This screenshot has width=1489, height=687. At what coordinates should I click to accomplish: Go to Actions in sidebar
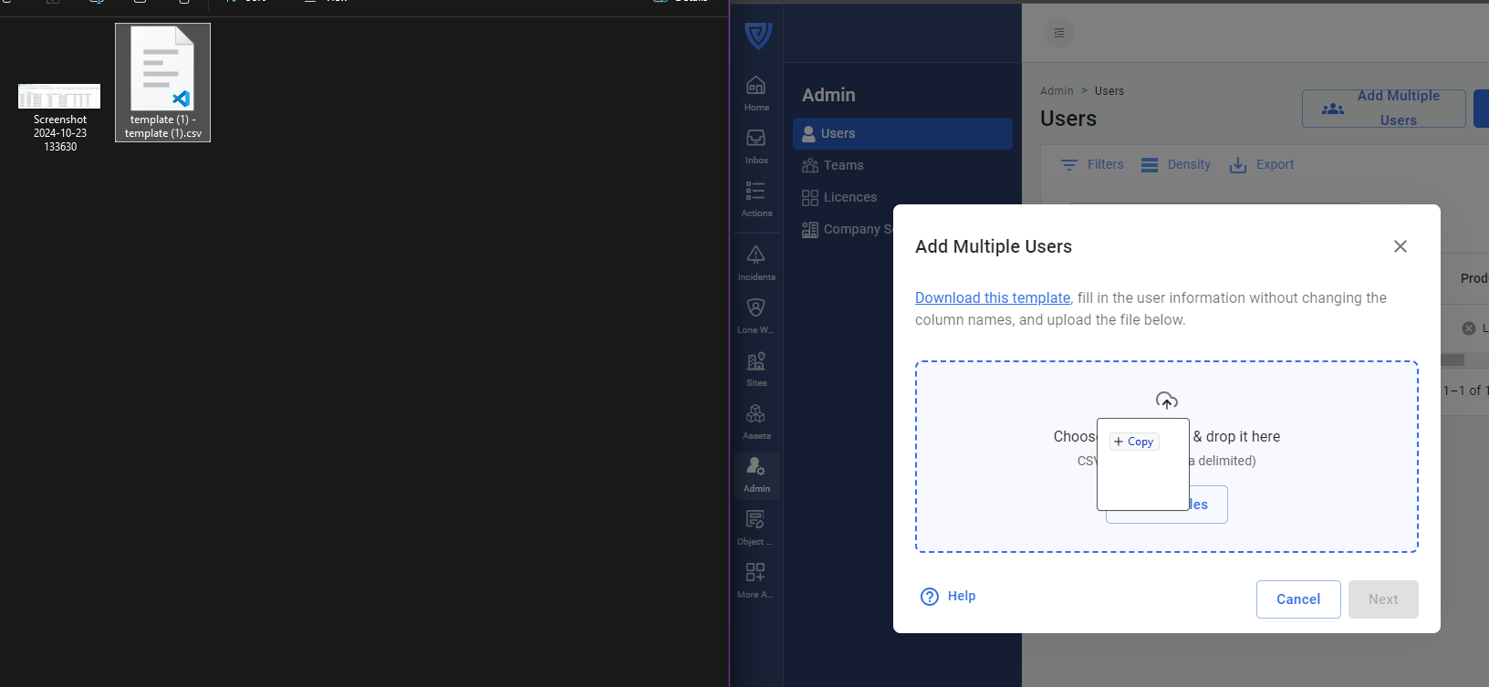(755, 198)
